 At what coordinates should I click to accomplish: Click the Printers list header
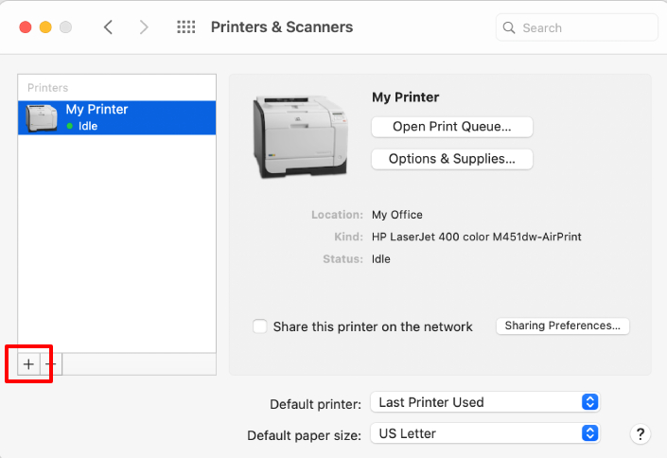click(x=47, y=88)
